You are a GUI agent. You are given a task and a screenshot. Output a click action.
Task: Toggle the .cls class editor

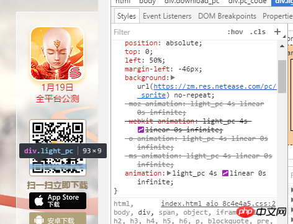(x=258, y=32)
